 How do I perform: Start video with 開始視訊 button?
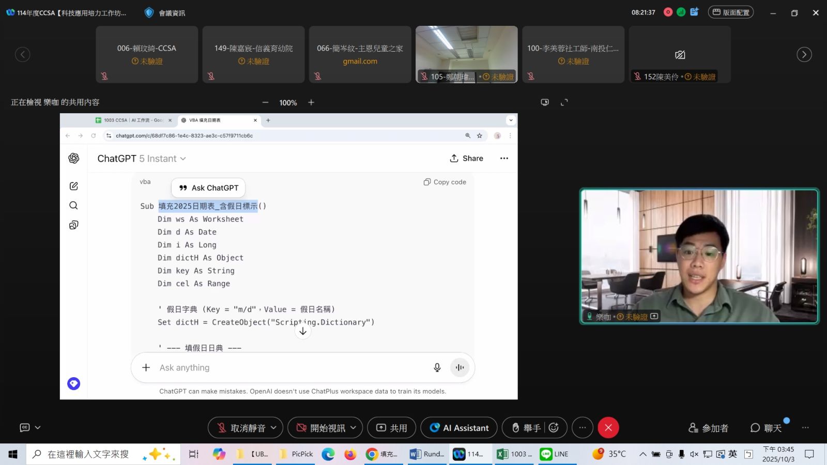click(320, 428)
